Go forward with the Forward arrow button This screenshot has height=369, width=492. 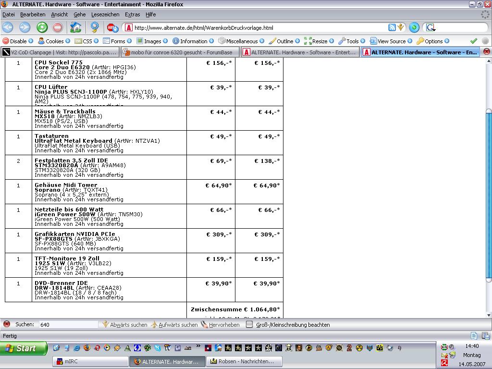(x=25, y=27)
